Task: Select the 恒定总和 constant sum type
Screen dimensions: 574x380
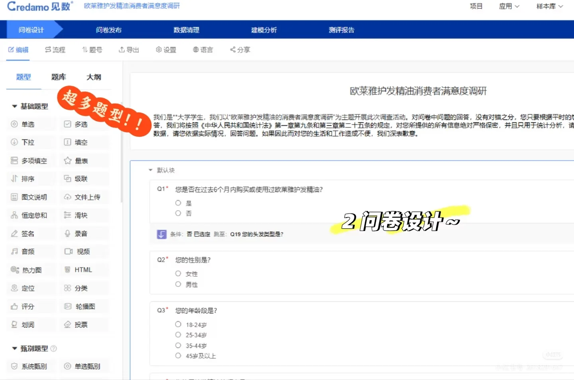Action: click(x=31, y=215)
